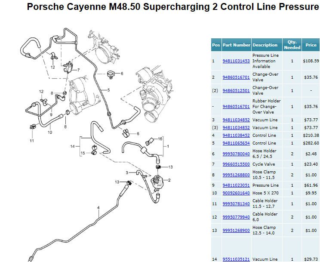This screenshot has height=262, width=320.
Task: Open part number 94811031453 link
Action: pyautogui.click(x=236, y=61)
